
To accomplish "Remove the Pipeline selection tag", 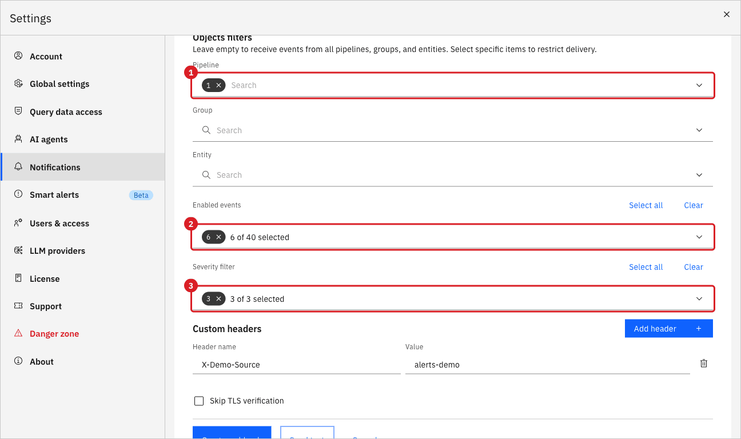I will click(x=218, y=85).
